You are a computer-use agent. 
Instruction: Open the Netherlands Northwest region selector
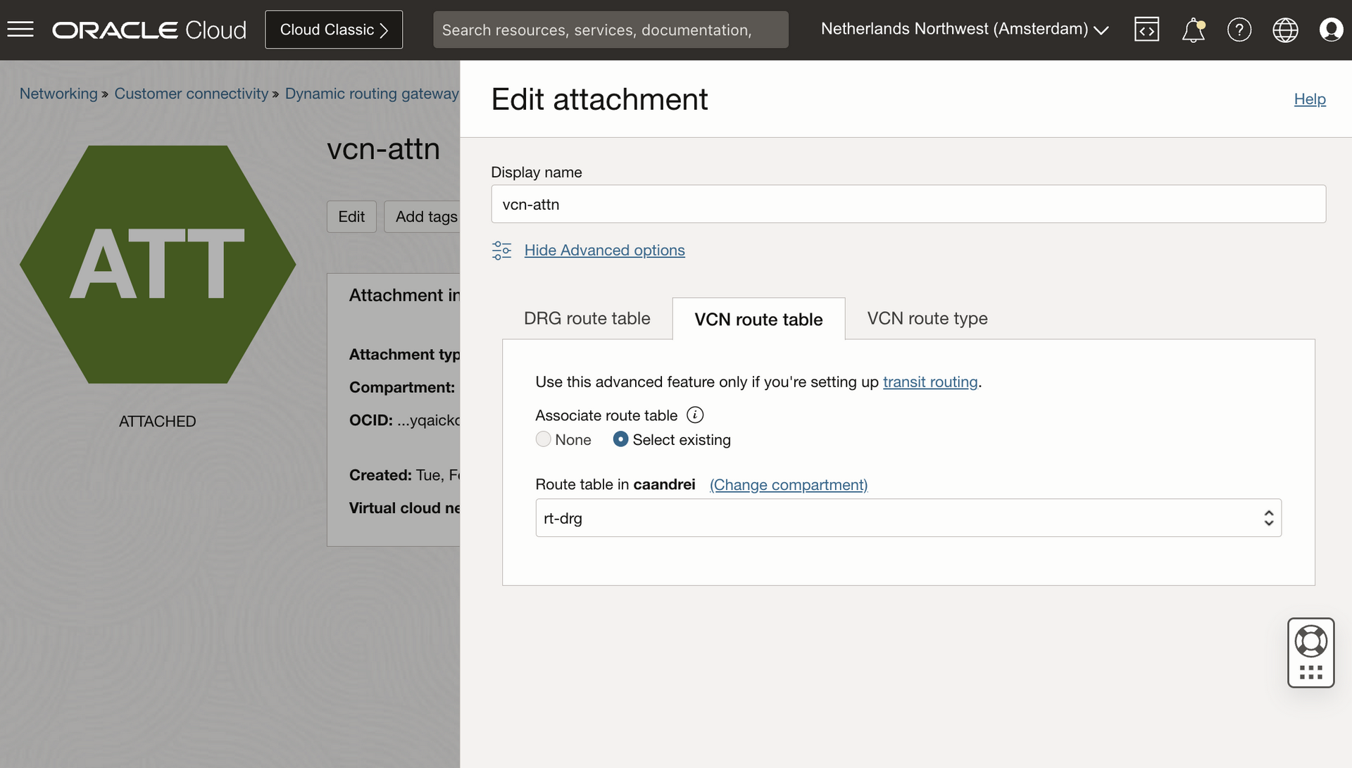tap(964, 29)
